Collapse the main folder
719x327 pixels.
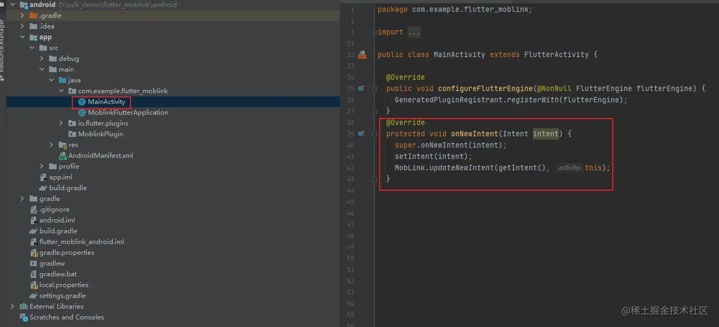point(42,69)
